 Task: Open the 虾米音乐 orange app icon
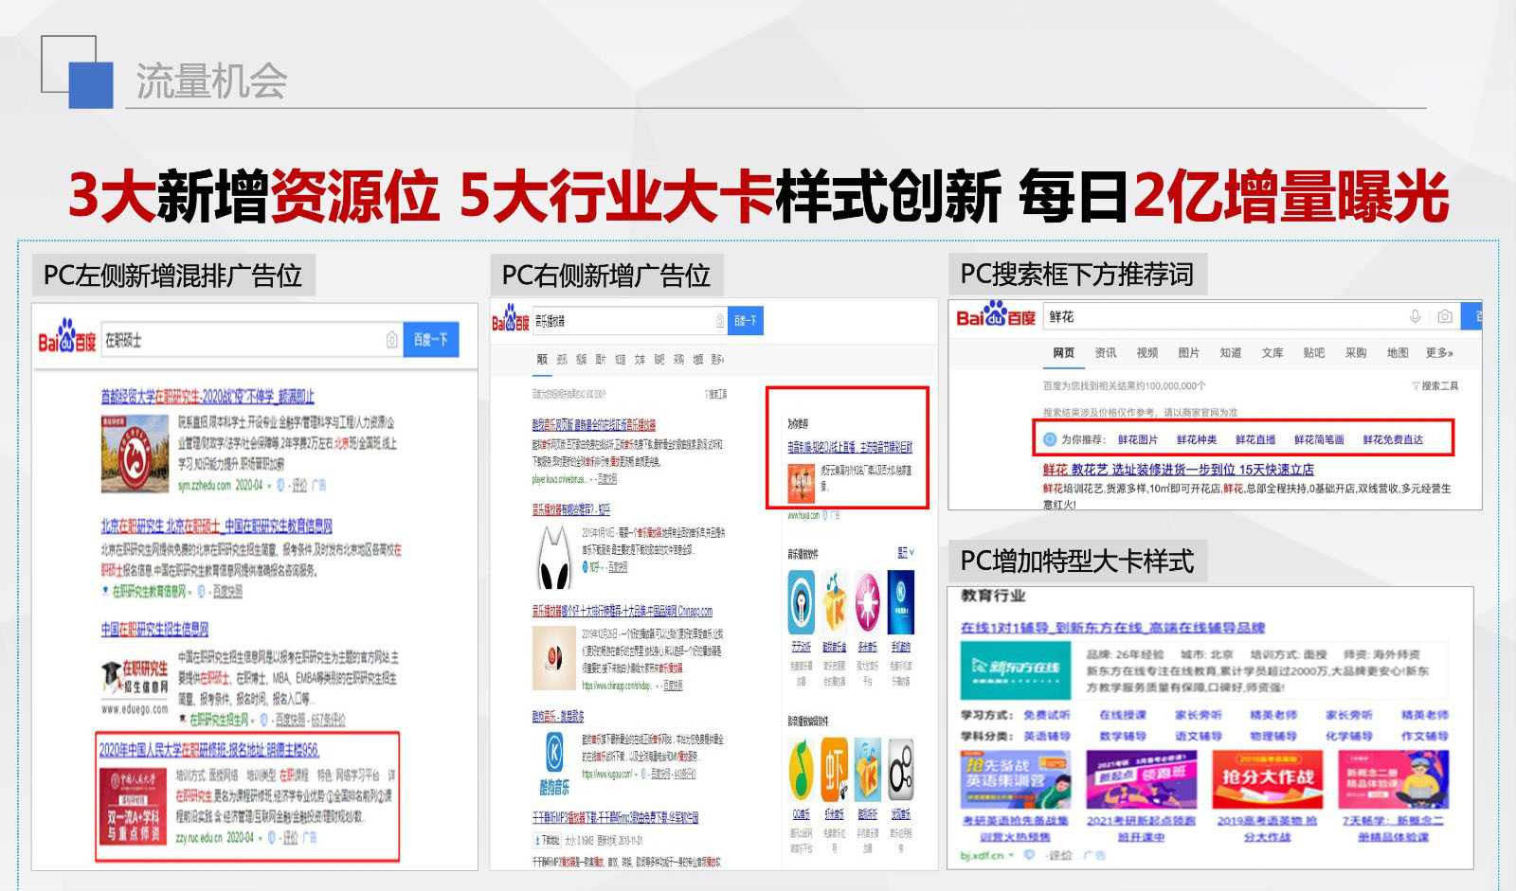click(x=835, y=771)
